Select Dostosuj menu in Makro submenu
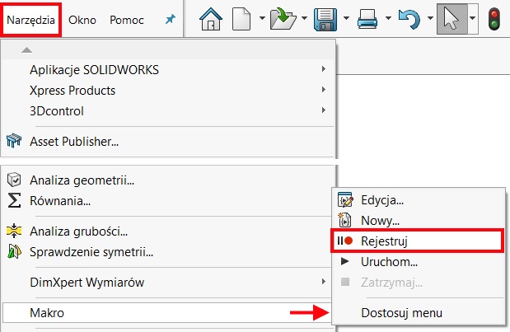The height and width of the screenshot is (332, 510). pos(419,313)
